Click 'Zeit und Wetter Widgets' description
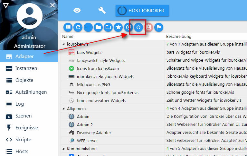247x156 pixels. tap(204, 100)
